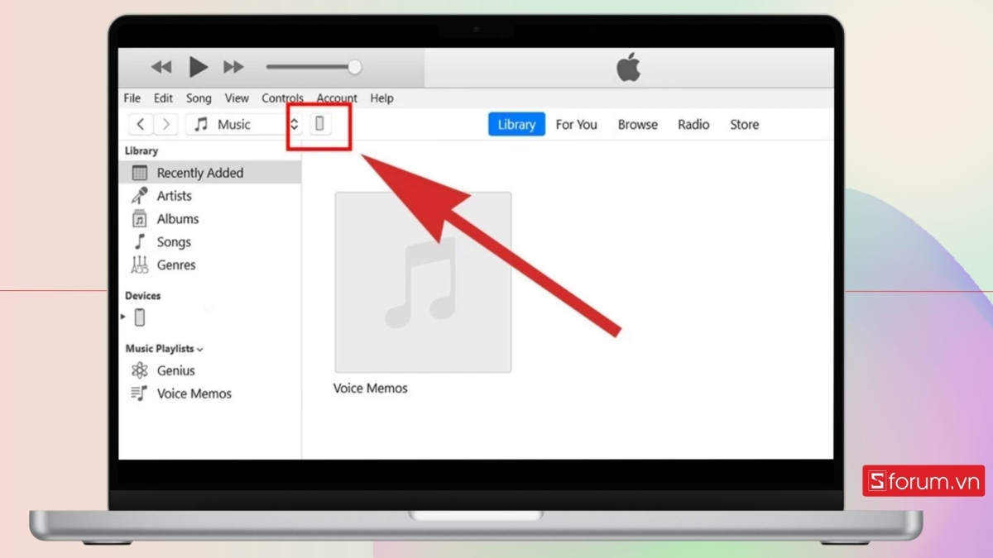
Task: Click the fast-forward button
Action: coord(233,67)
